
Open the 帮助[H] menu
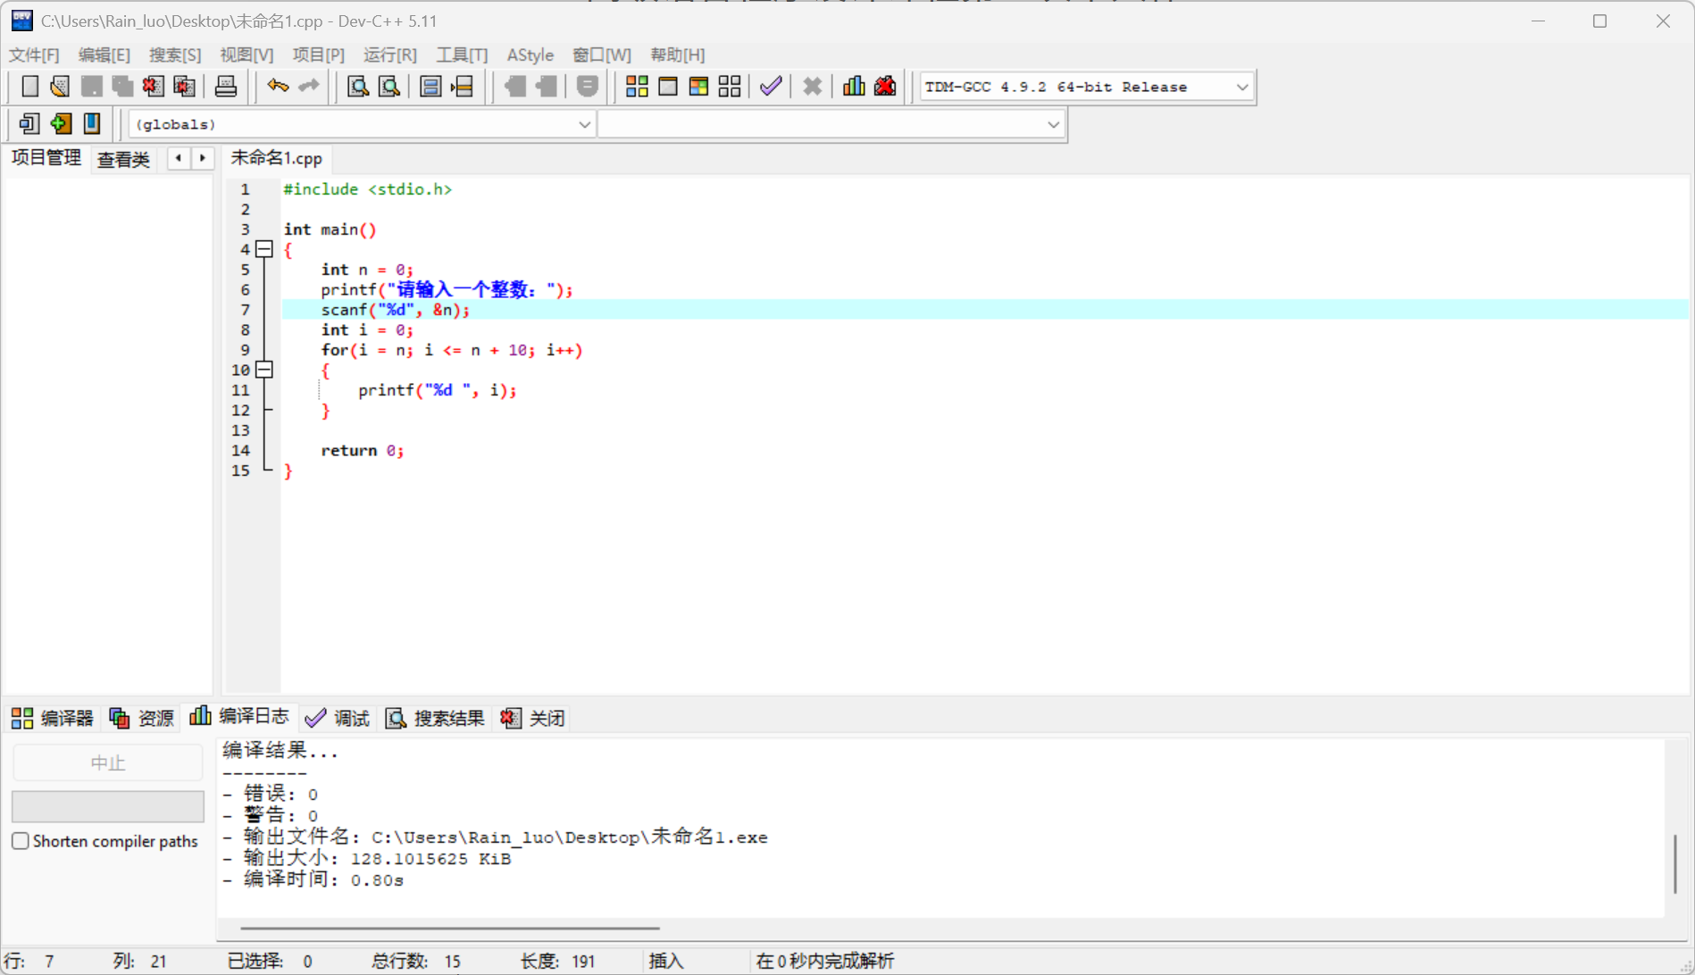coord(678,55)
